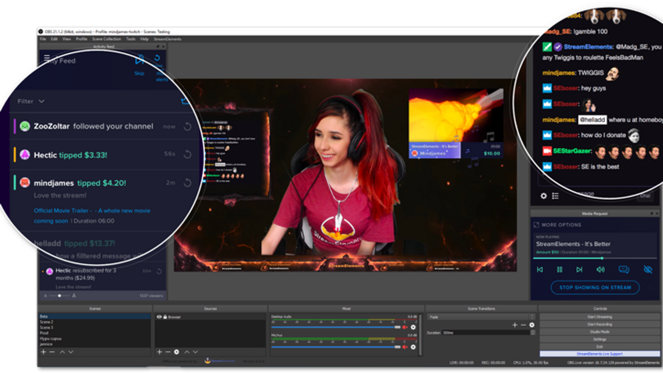Viewport: 663px width, 373px height.
Task: Click the Start Recording button
Action: (x=600, y=325)
